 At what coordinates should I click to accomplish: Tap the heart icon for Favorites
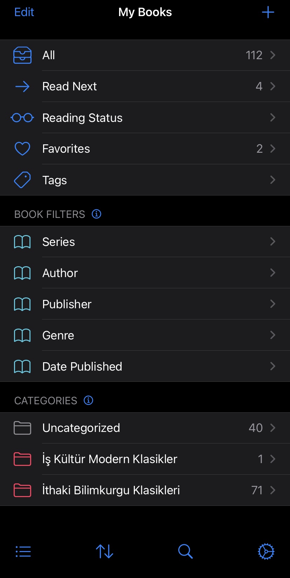click(22, 149)
